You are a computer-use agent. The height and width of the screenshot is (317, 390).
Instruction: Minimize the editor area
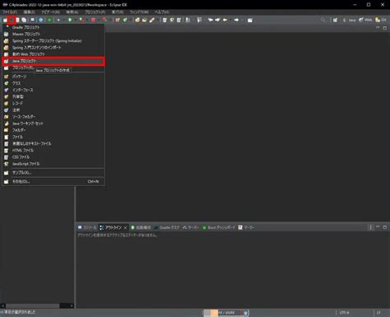point(378,28)
